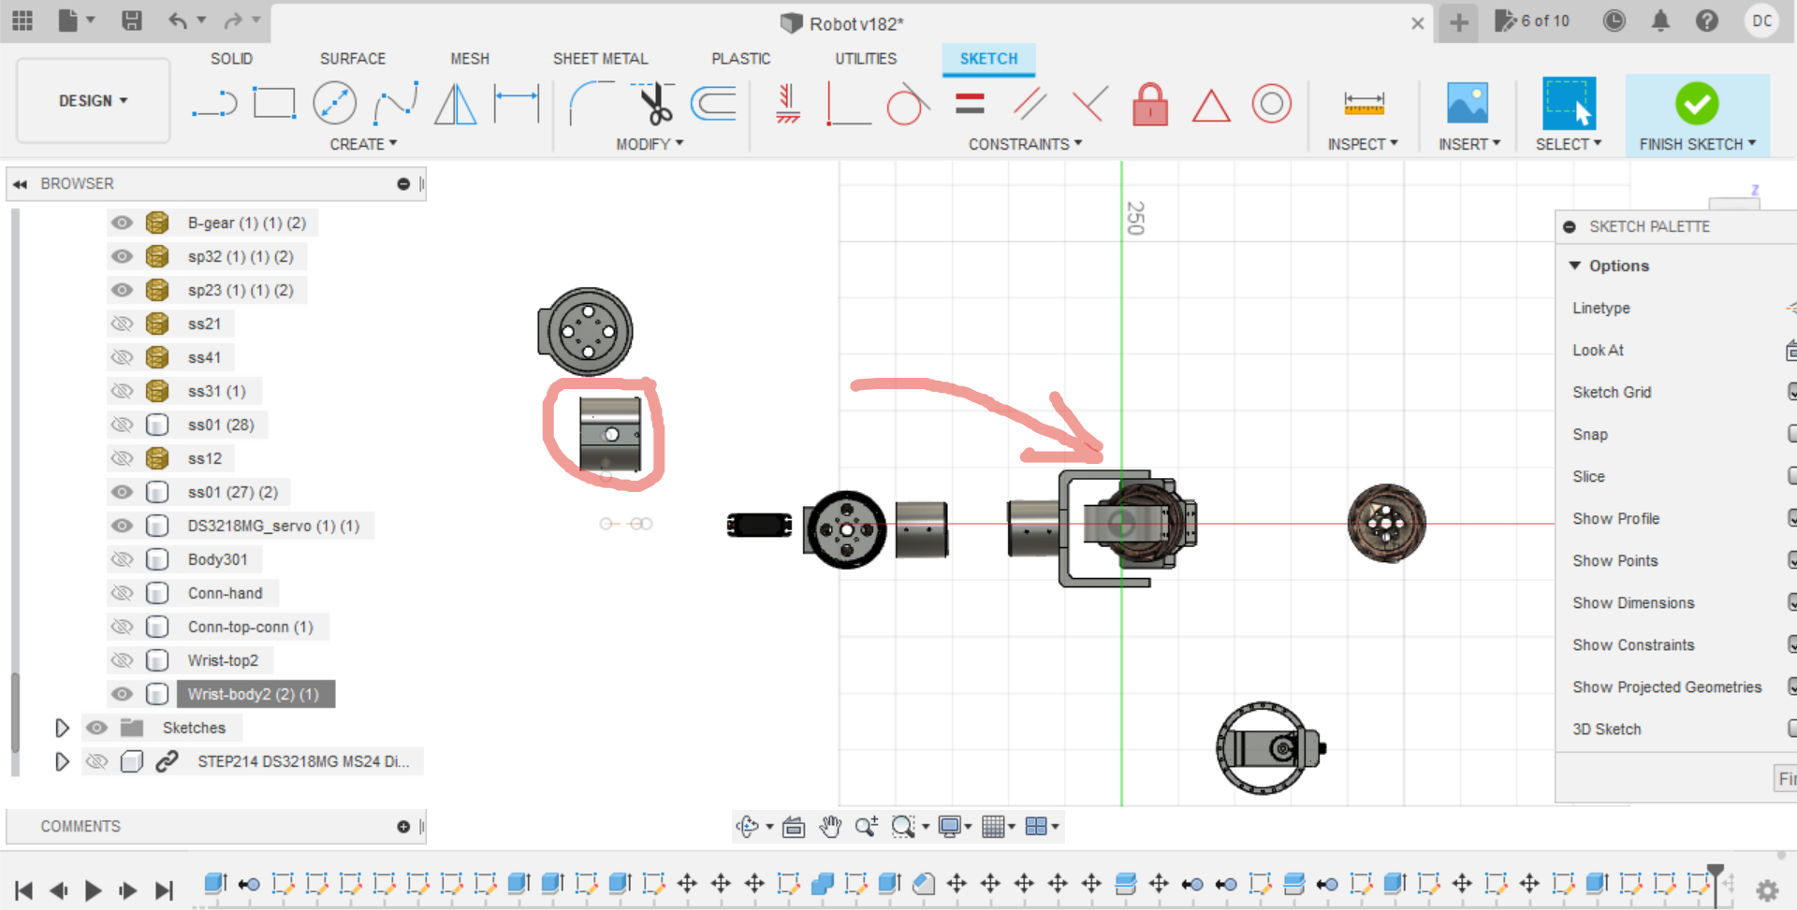Click the Insert image icon
1797x910 pixels.
tap(1467, 104)
